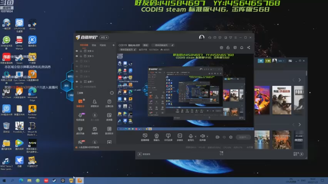Image resolution: width=328 pixels, height=184 pixels.
Task: Toggle eye visibility for 文本 5 source
Action: (77, 56)
